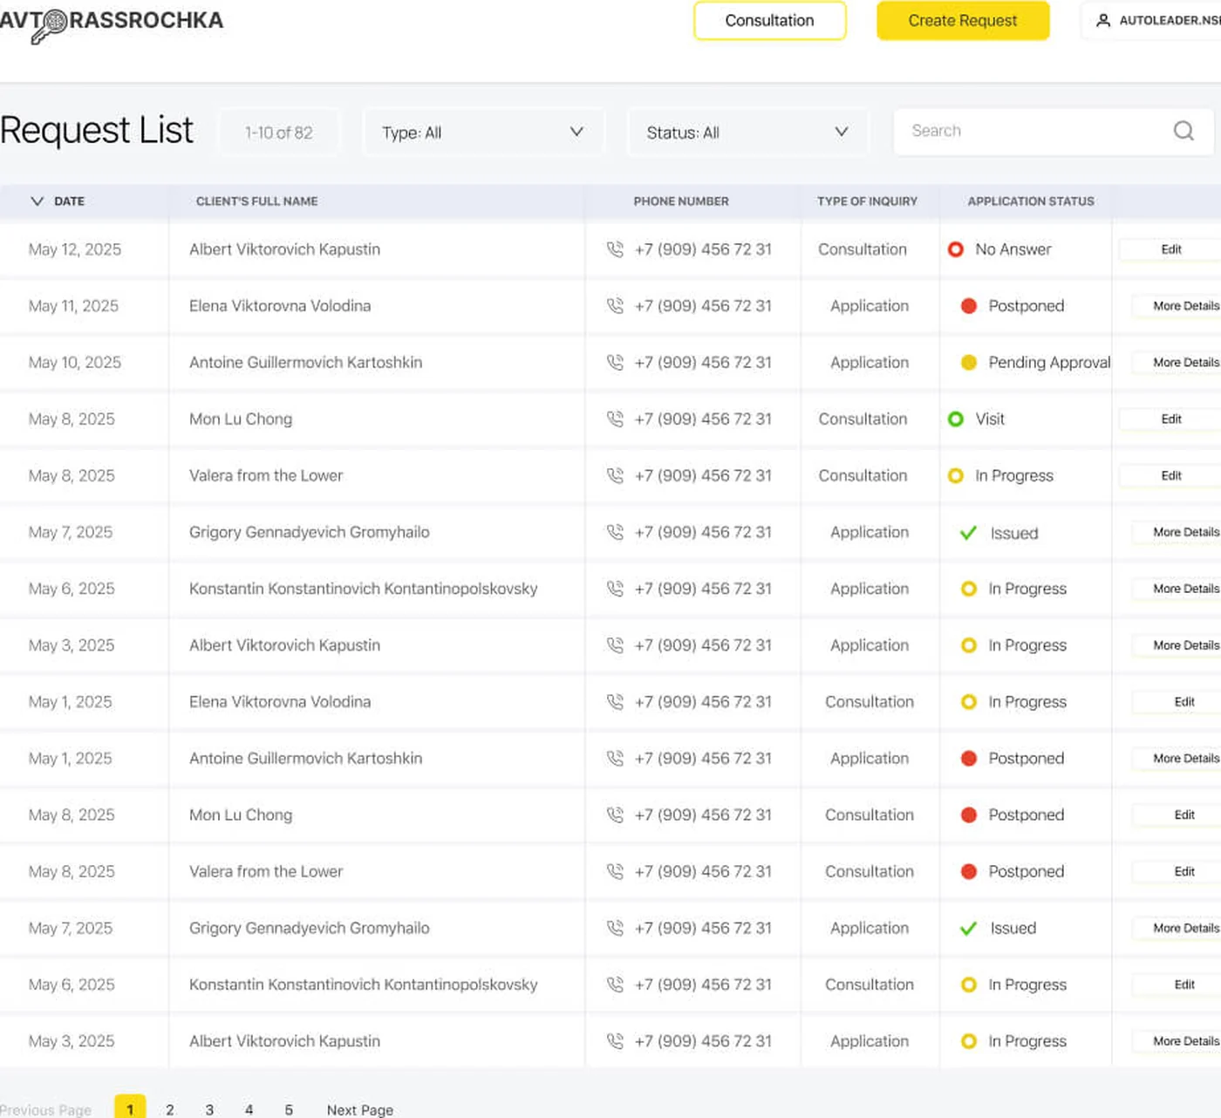Click the TYPE OF INQUIRY column header
The height and width of the screenshot is (1118, 1221).
[x=867, y=201]
